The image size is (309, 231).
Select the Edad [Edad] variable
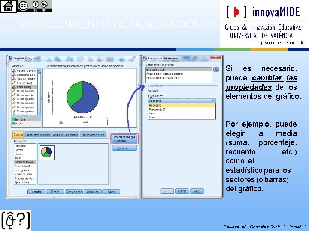click(x=24, y=83)
